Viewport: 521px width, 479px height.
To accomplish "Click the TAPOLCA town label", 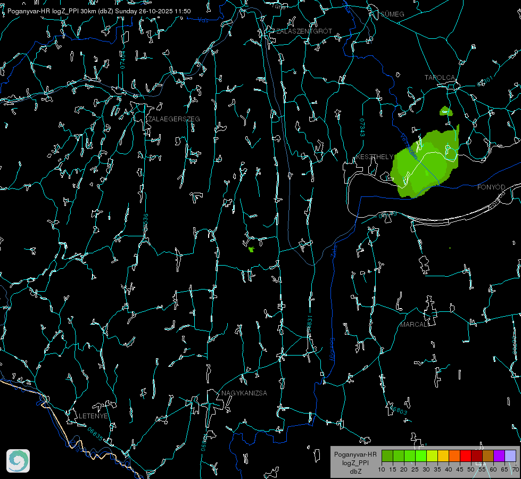I will coord(440,78).
